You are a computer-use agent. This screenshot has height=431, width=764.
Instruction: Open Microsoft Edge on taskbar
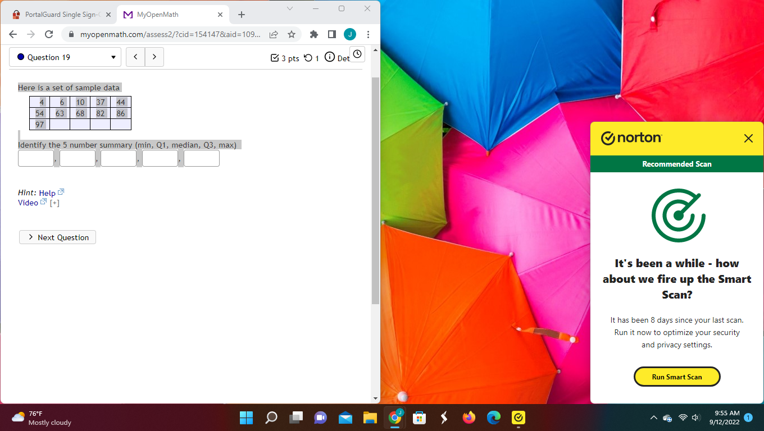(x=494, y=418)
